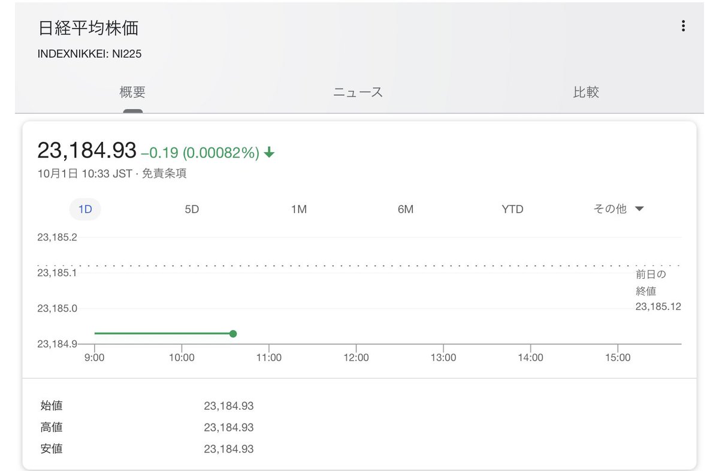Click the 高値 row label

click(x=52, y=427)
